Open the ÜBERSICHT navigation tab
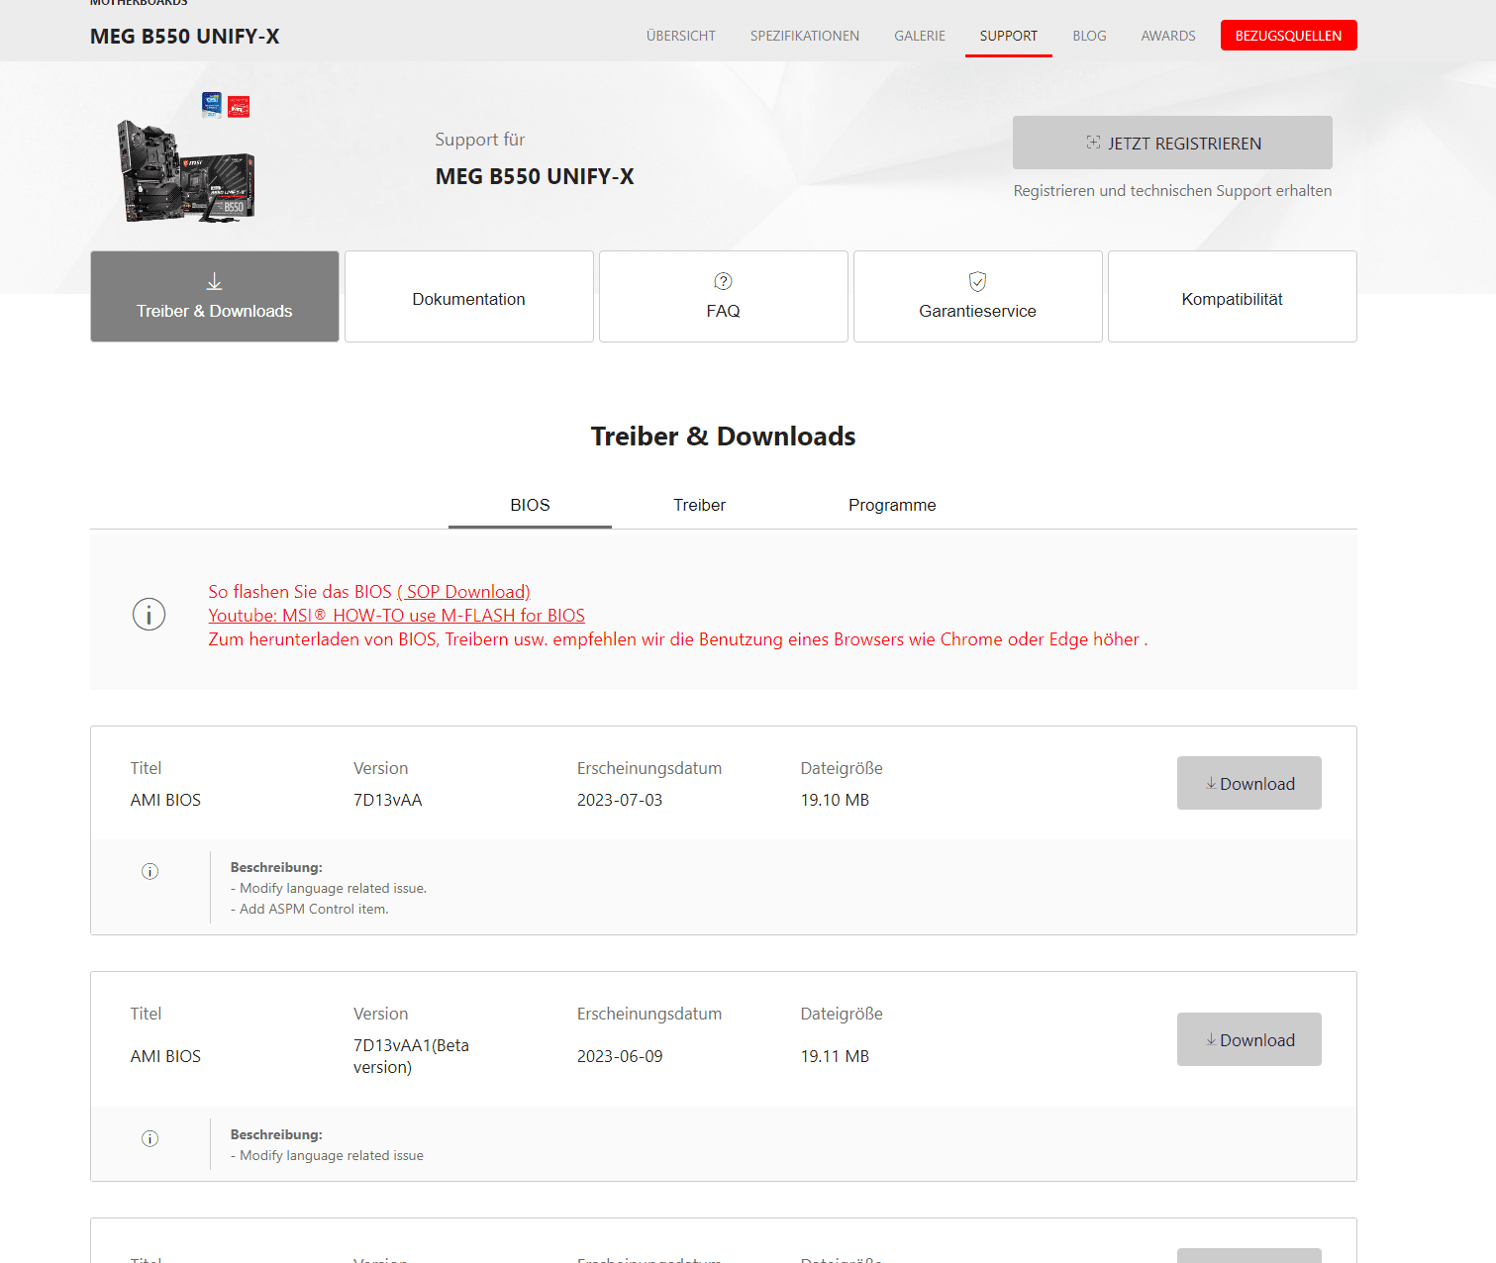 [680, 36]
